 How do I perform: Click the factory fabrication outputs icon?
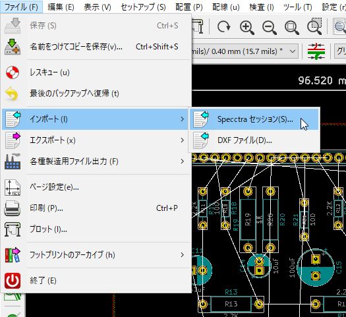[13, 161]
